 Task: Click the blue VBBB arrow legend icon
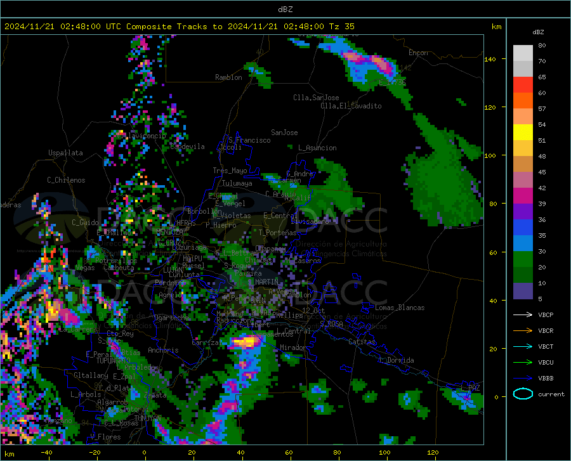click(523, 379)
